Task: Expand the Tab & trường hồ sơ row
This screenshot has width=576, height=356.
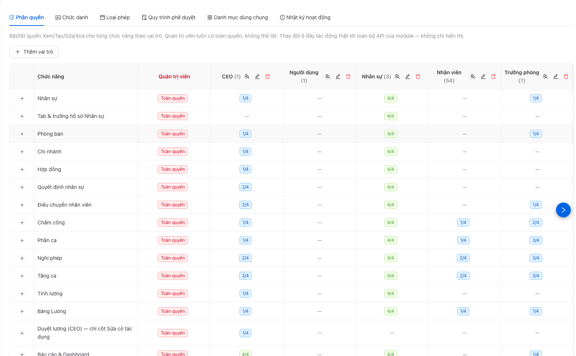Action: 22,116
